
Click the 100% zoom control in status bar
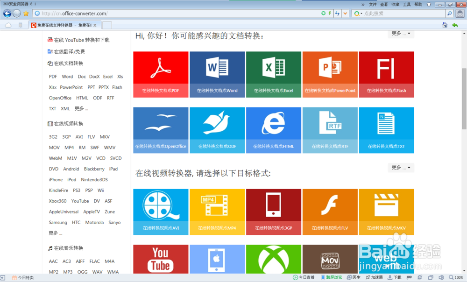[456, 277]
